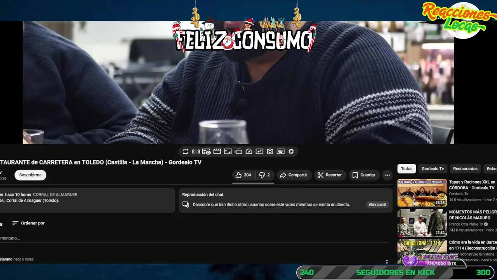
Task: Click the cinema clapperboard icon
Action: 217,152
